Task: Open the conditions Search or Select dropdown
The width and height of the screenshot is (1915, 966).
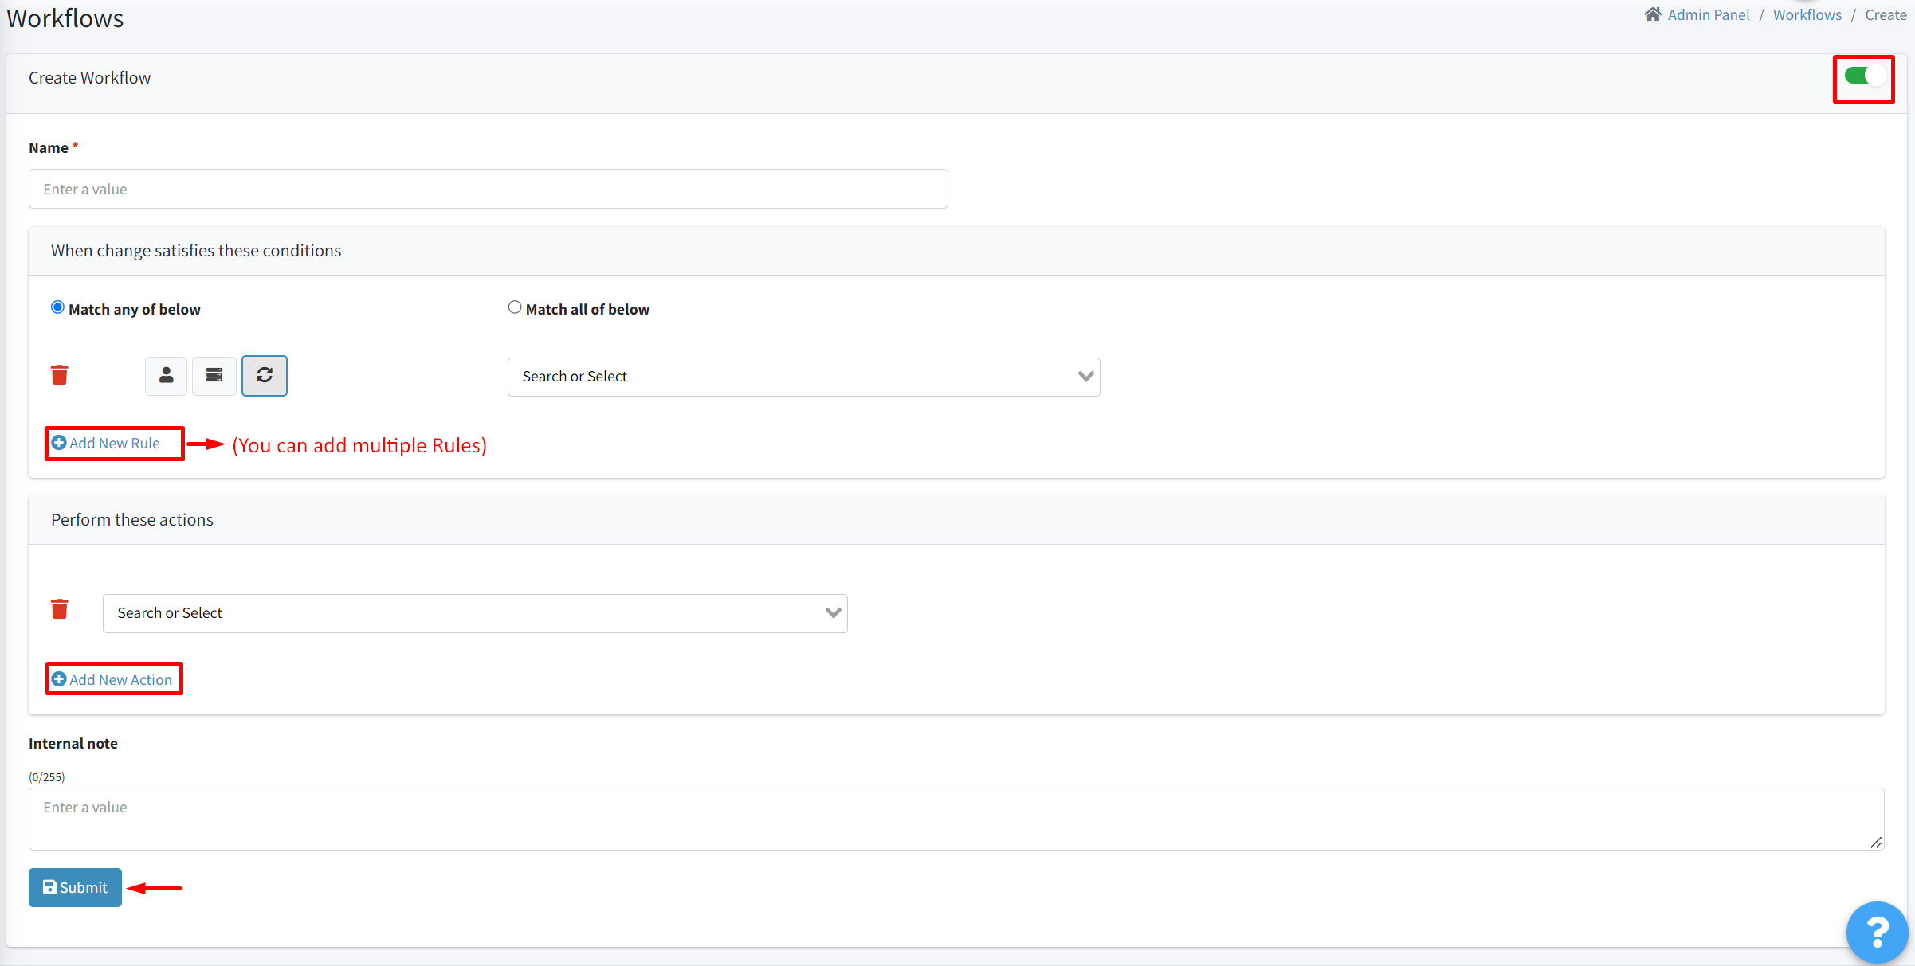Action: tap(802, 376)
